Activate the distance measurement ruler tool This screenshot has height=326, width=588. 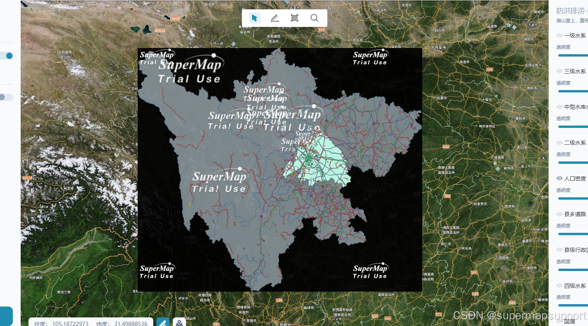pyautogui.click(x=275, y=18)
